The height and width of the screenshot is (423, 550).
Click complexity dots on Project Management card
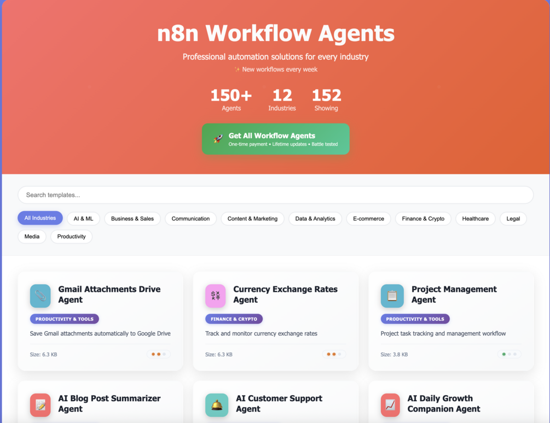click(x=510, y=354)
